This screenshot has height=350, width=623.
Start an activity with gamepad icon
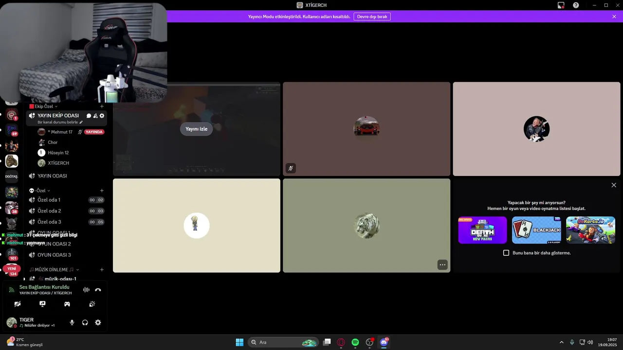pos(67,304)
